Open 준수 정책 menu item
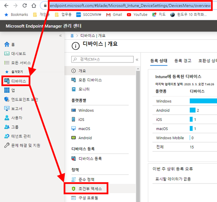 tap(100, 179)
